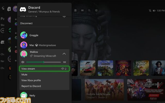Viewport: 165px width, 103px height.
Task: Click the Discord logo in panel header
Action: pos(23,9)
